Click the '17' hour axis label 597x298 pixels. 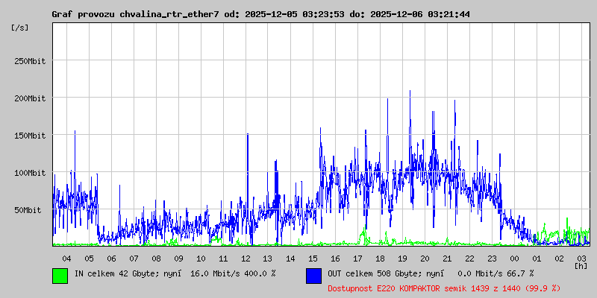358,259
